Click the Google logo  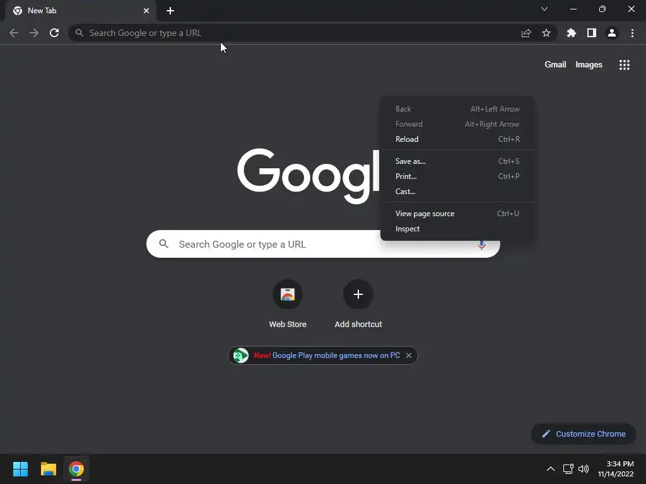coord(308,176)
